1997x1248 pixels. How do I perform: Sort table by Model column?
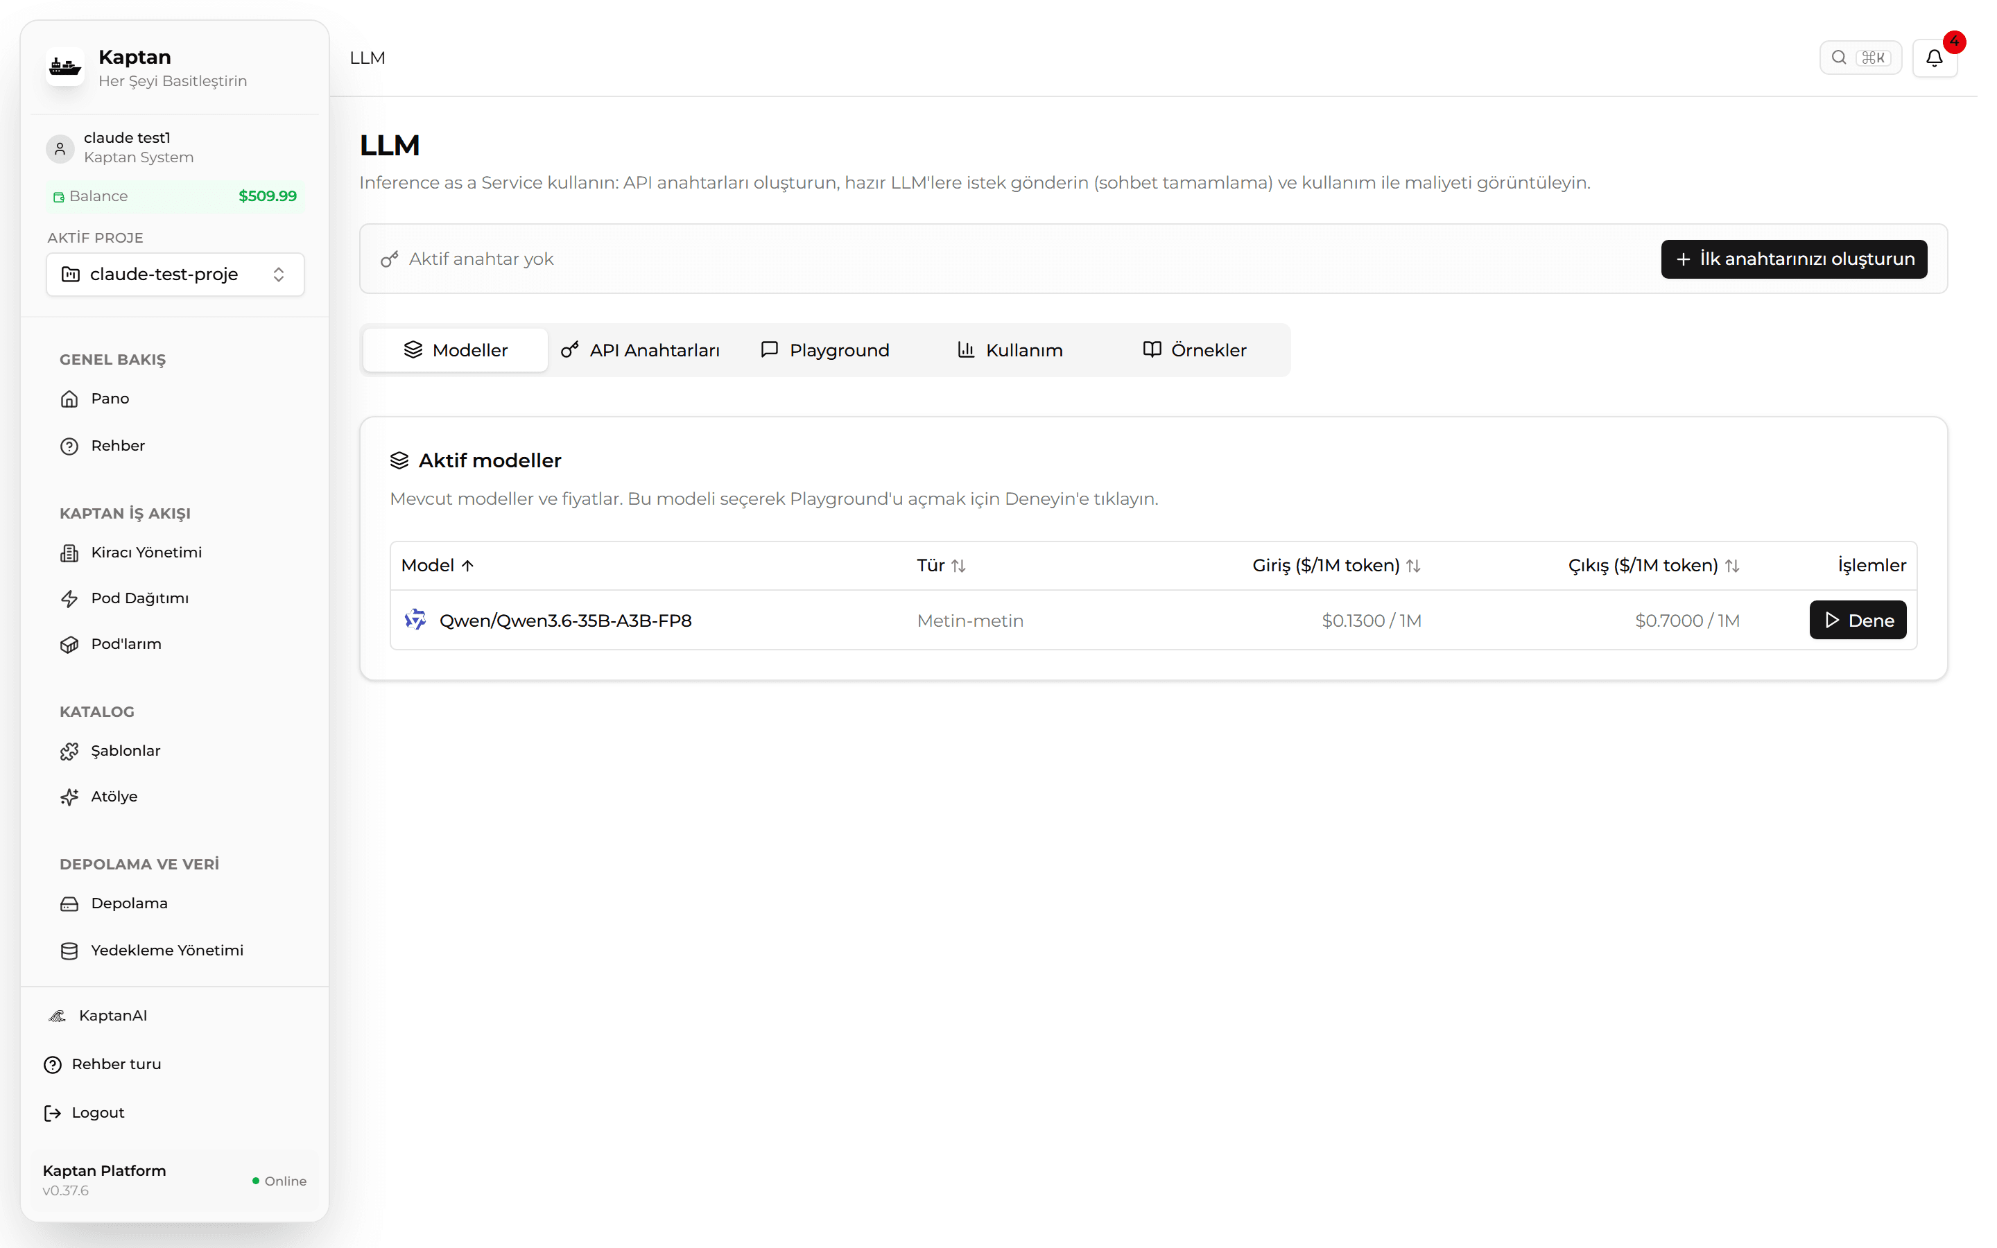coord(438,565)
